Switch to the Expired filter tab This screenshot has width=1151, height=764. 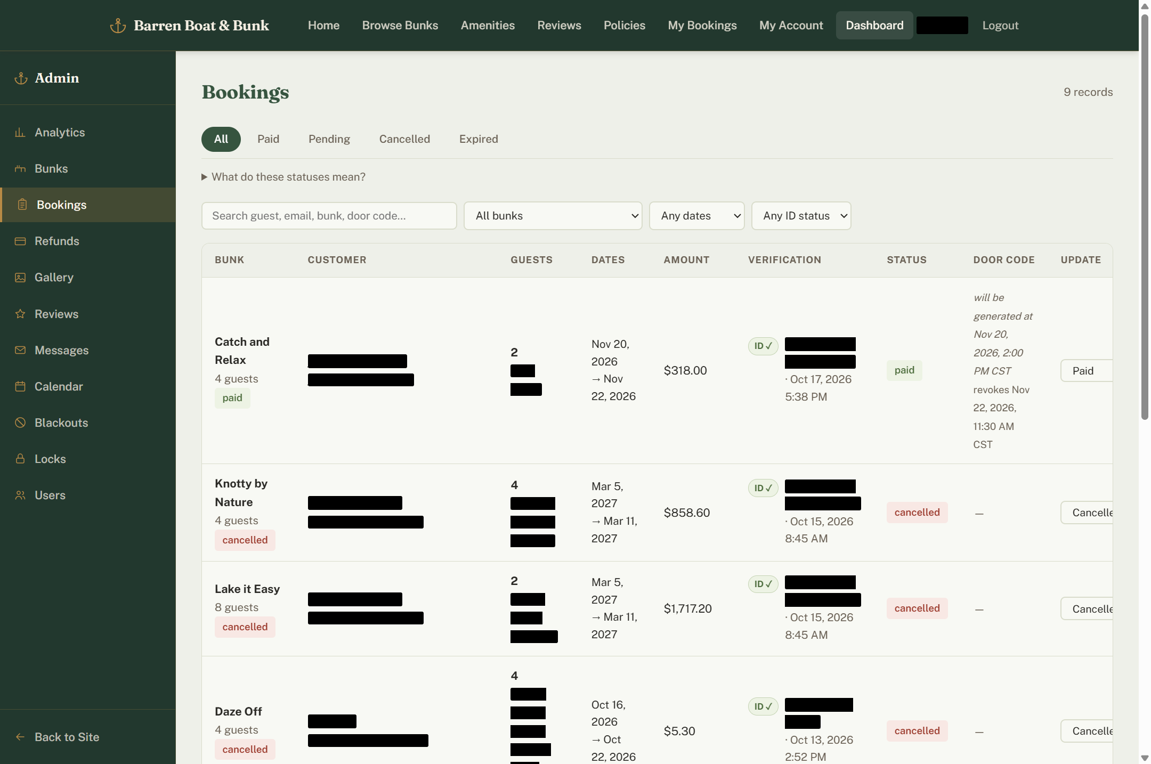(479, 139)
